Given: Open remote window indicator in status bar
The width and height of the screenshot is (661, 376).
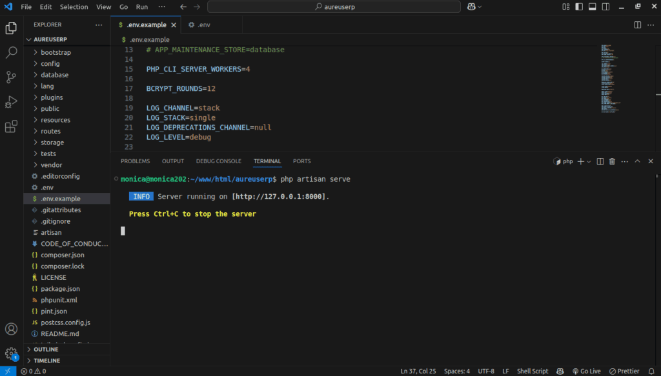Looking at the screenshot, I should tap(8, 371).
